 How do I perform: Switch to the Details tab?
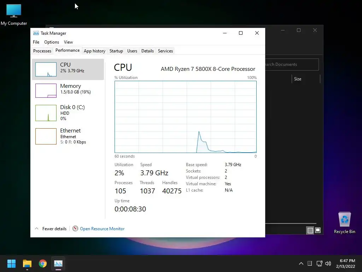point(147,51)
